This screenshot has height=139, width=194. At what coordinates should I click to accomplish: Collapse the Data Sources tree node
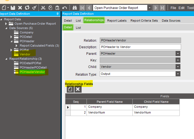[6, 28]
